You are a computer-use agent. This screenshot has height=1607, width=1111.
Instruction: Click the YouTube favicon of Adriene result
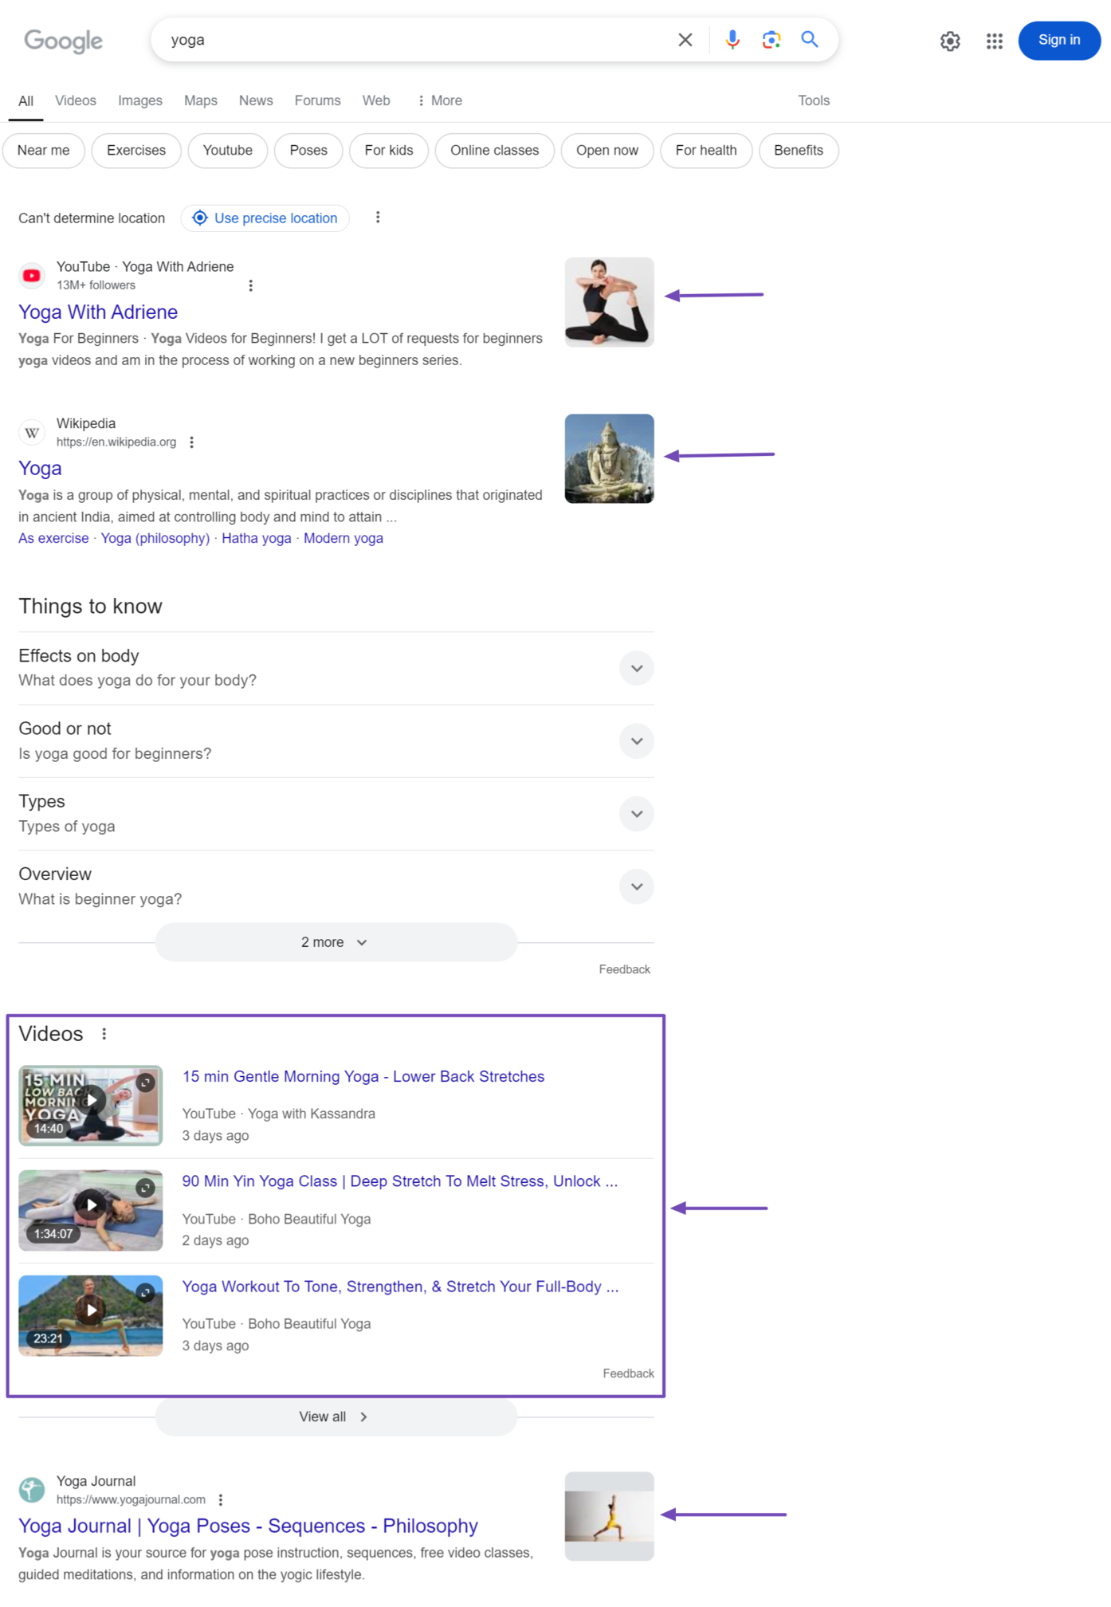click(x=32, y=276)
